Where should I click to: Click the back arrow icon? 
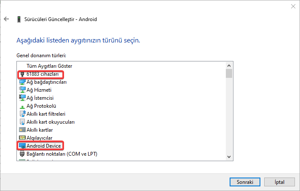[x=6, y=19]
